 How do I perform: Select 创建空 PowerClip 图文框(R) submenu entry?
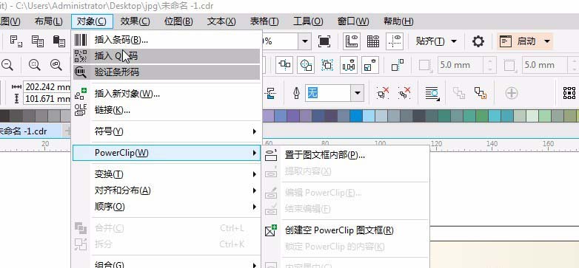click(346, 230)
